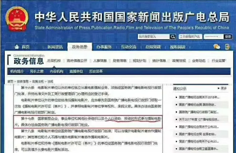Select the 政务信息 navigation tab
The height and width of the screenshot is (153, 236).
tap(80, 47)
